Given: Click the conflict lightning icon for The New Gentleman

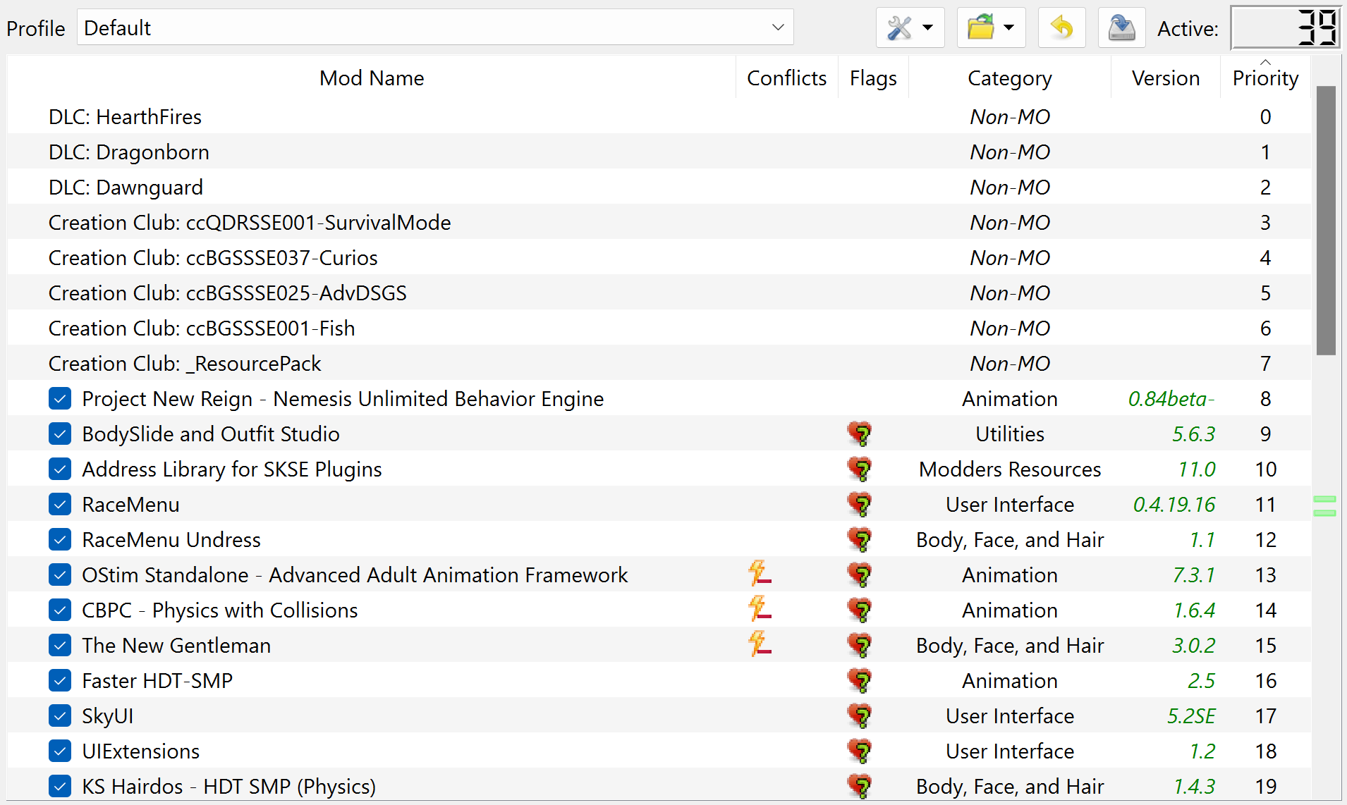Looking at the screenshot, I should tap(760, 644).
